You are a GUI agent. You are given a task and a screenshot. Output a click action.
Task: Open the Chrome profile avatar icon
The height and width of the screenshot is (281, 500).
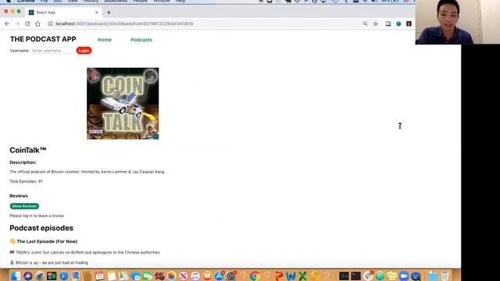click(x=409, y=23)
